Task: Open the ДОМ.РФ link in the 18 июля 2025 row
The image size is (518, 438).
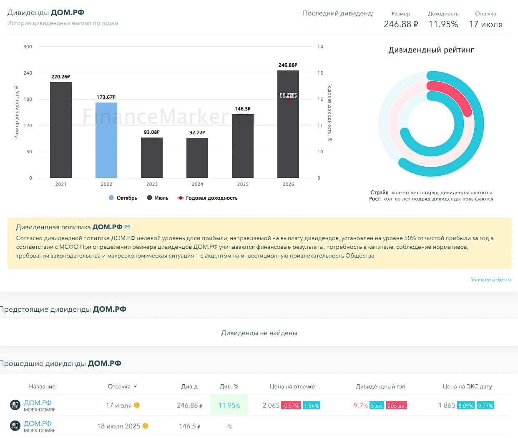Action: 38,423
